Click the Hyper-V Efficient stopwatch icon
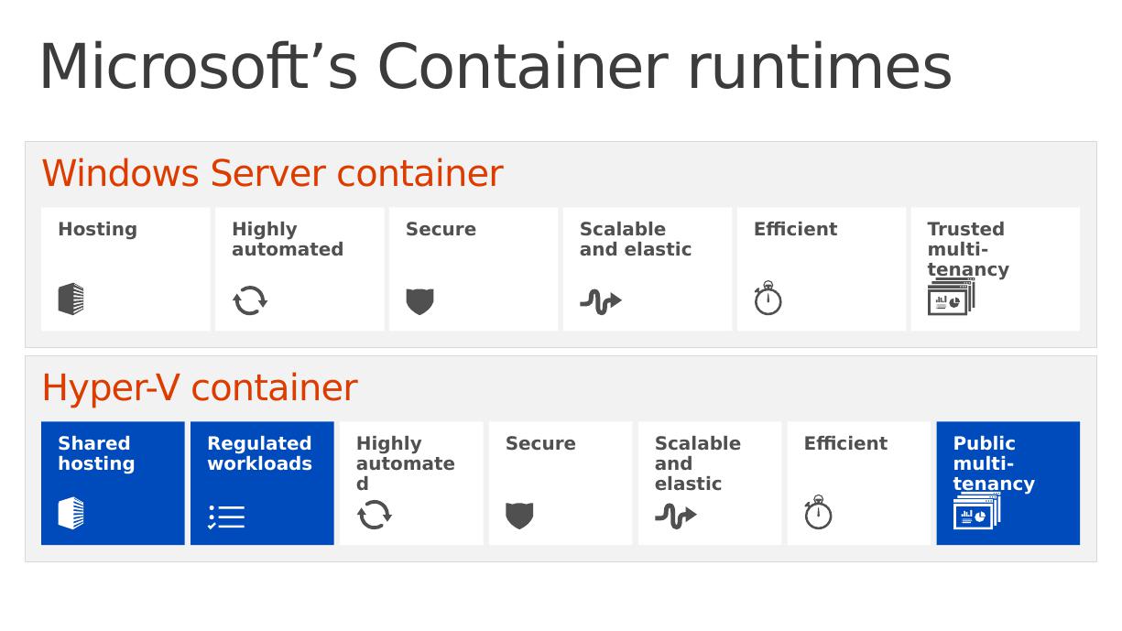The image size is (1122, 631). (818, 513)
